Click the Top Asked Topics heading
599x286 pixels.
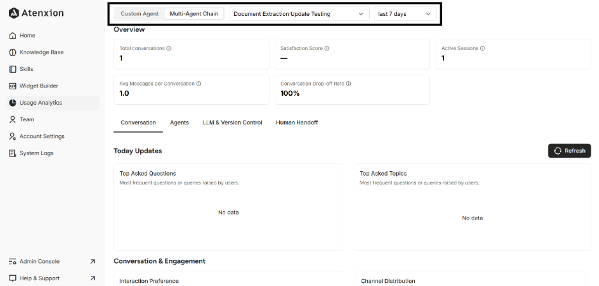[383, 174]
